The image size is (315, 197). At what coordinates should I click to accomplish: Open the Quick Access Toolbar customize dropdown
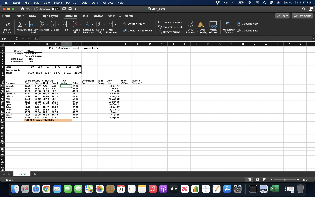[75, 9]
